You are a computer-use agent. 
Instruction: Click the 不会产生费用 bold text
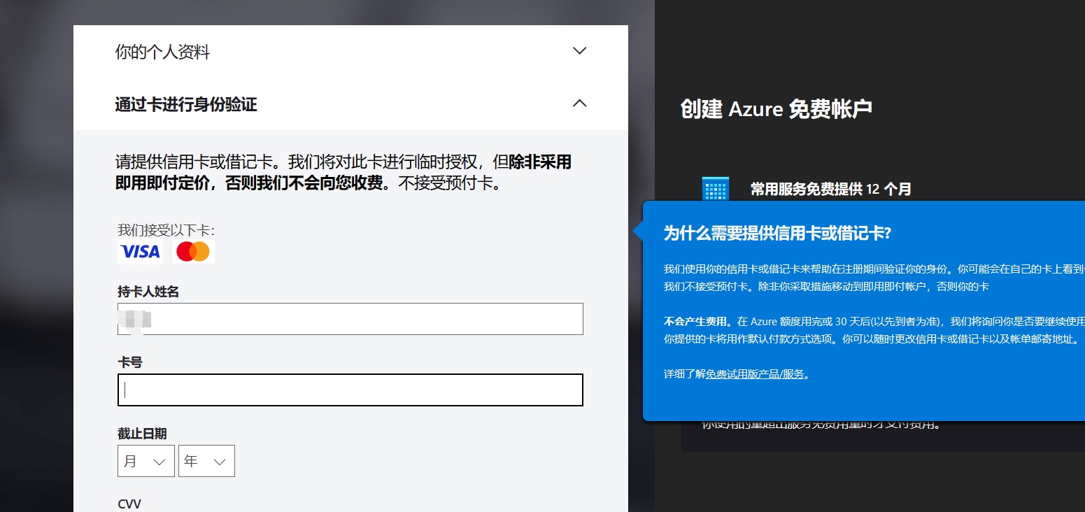[x=697, y=322]
